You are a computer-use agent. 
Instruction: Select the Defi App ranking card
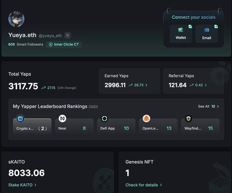click(x=116, y=126)
